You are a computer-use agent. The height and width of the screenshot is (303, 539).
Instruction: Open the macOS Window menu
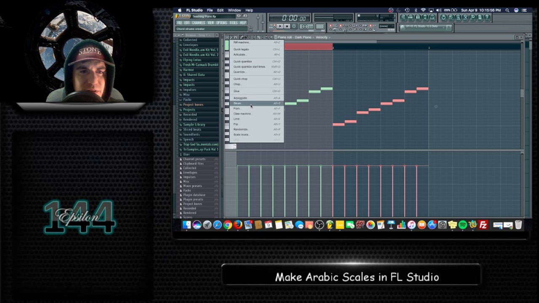tap(235, 10)
